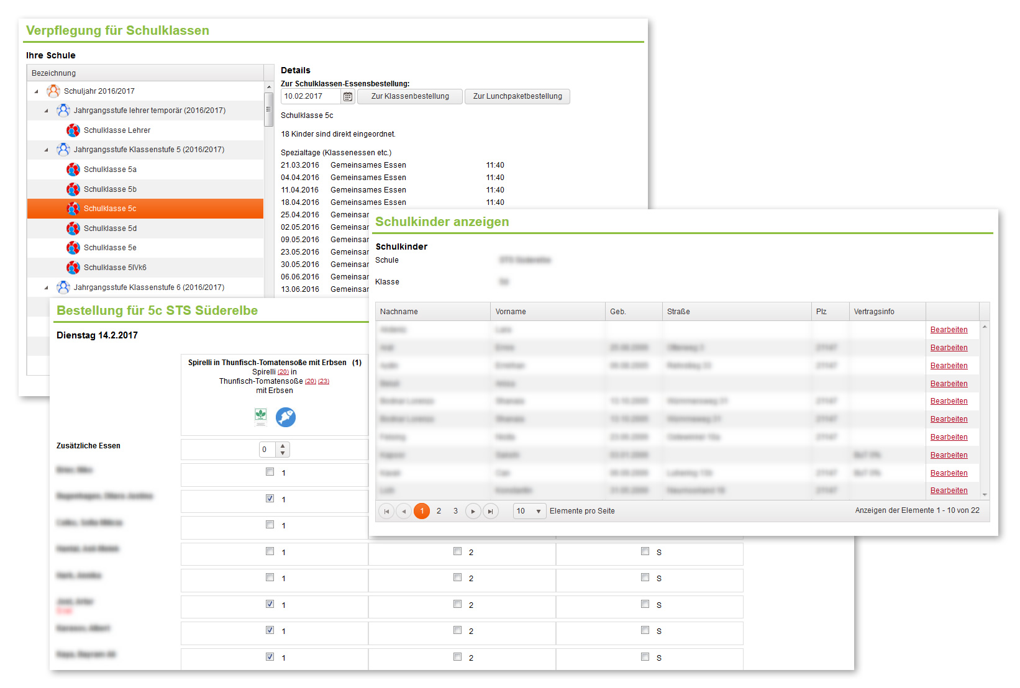Switch to page 2 of Schulkinder
1020x688 pixels.
tap(439, 511)
